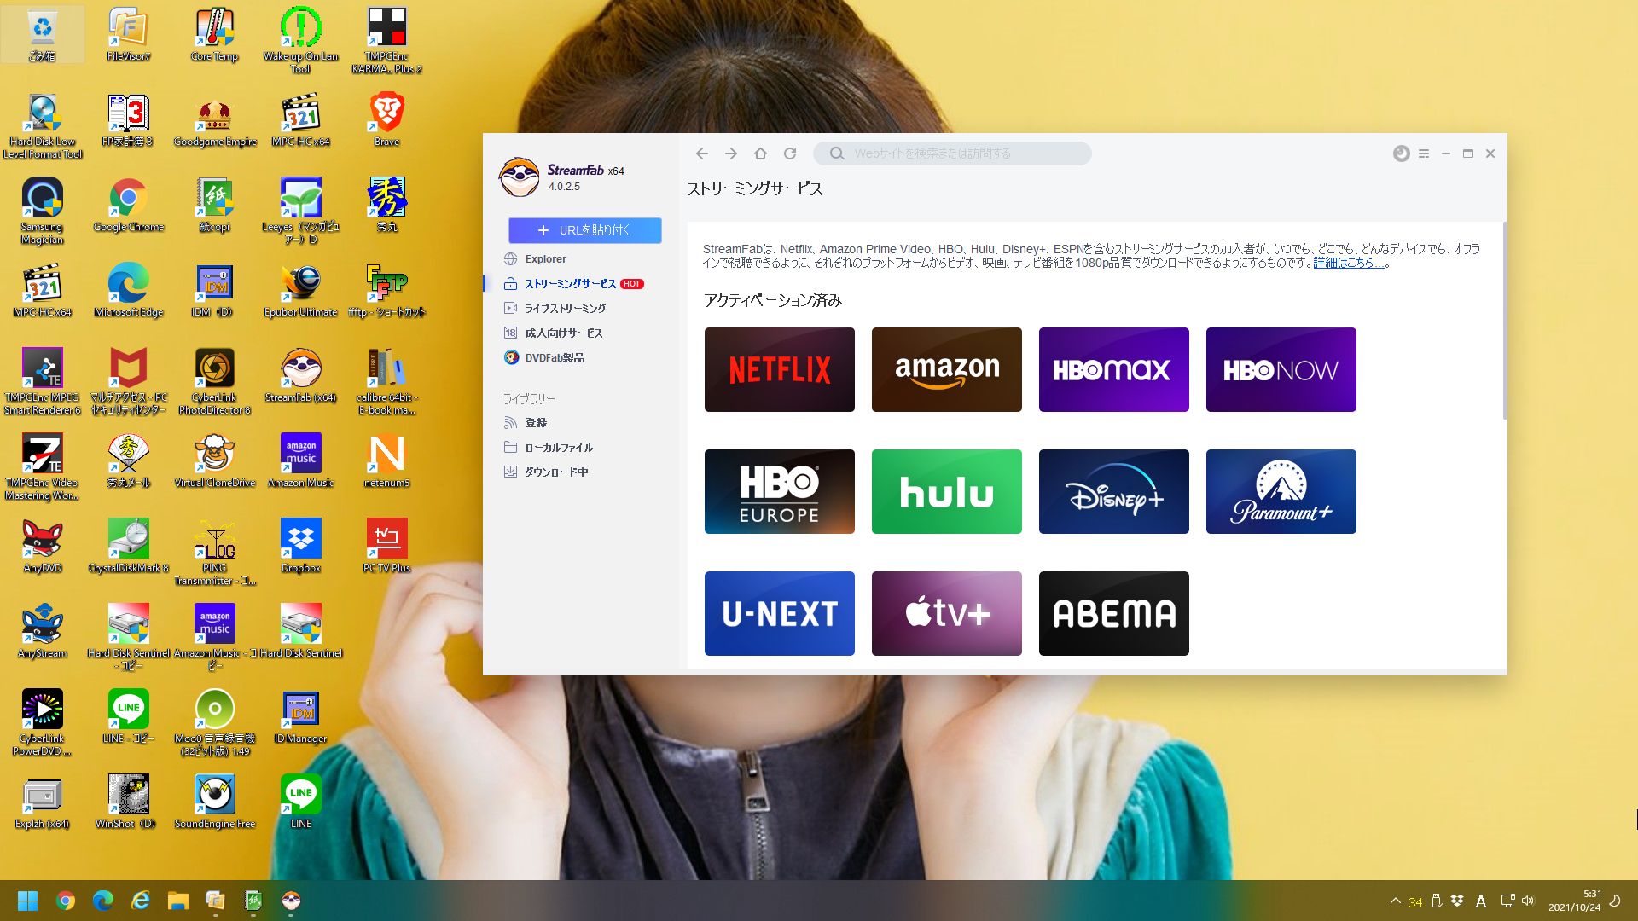
Task: Reload page with refresh icon
Action: point(790,153)
